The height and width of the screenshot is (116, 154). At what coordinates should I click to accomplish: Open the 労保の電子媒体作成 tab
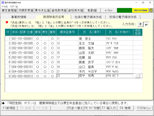tap(123, 17)
